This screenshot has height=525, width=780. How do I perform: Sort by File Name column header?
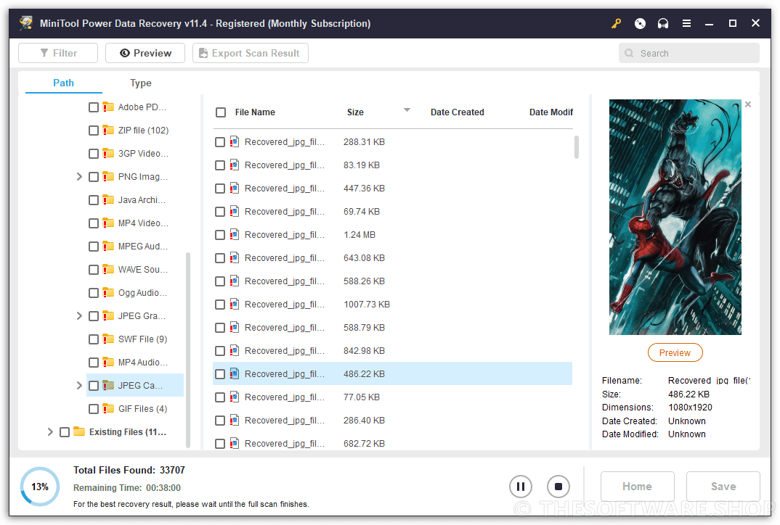tap(255, 112)
